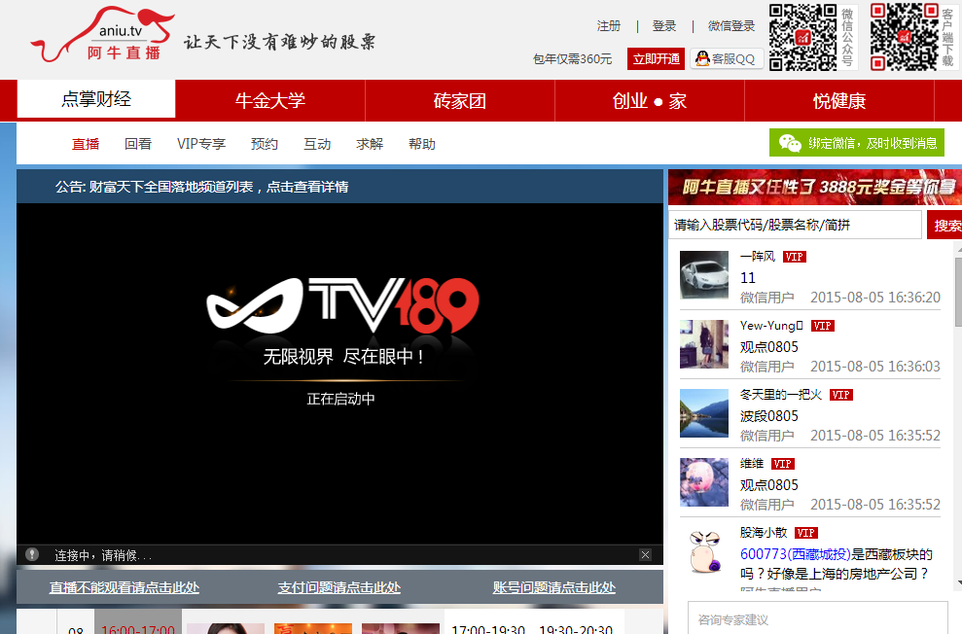Switch to the 悦健康 tab
The image size is (962, 634).
pyautogui.click(x=839, y=100)
